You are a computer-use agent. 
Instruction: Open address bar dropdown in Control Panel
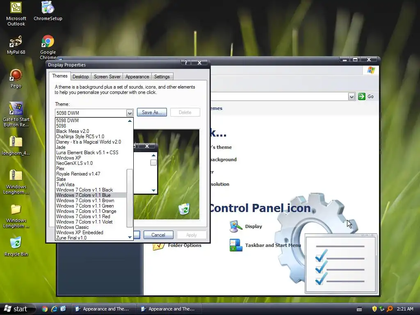tap(352, 96)
